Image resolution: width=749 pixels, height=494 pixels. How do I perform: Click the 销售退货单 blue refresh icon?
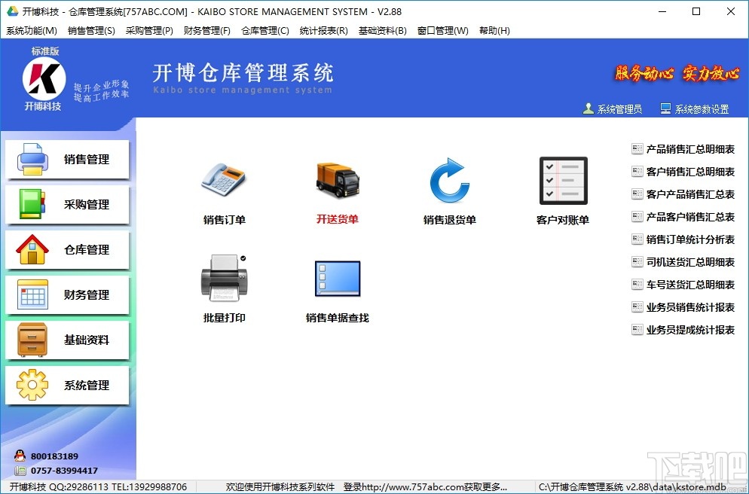[x=449, y=179]
